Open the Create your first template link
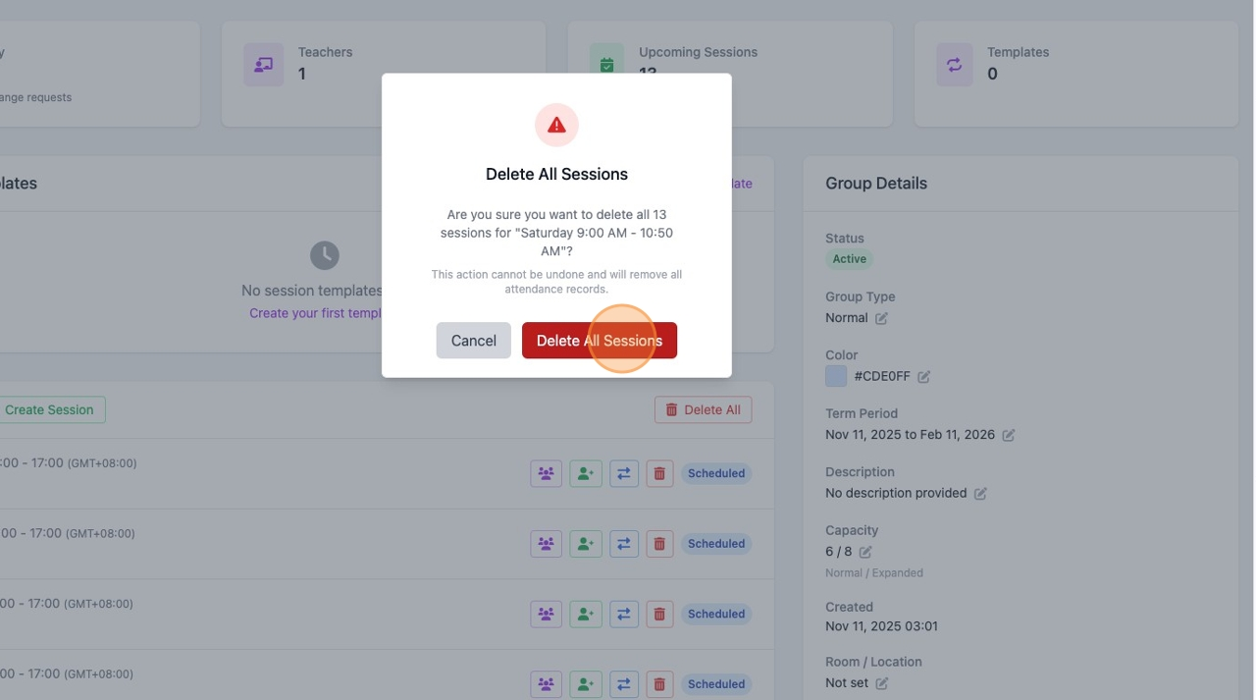 click(315, 313)
